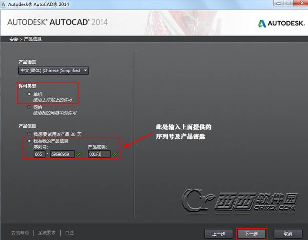Choose 我想要试用该产品 30 天 trial option

point(29,134)
